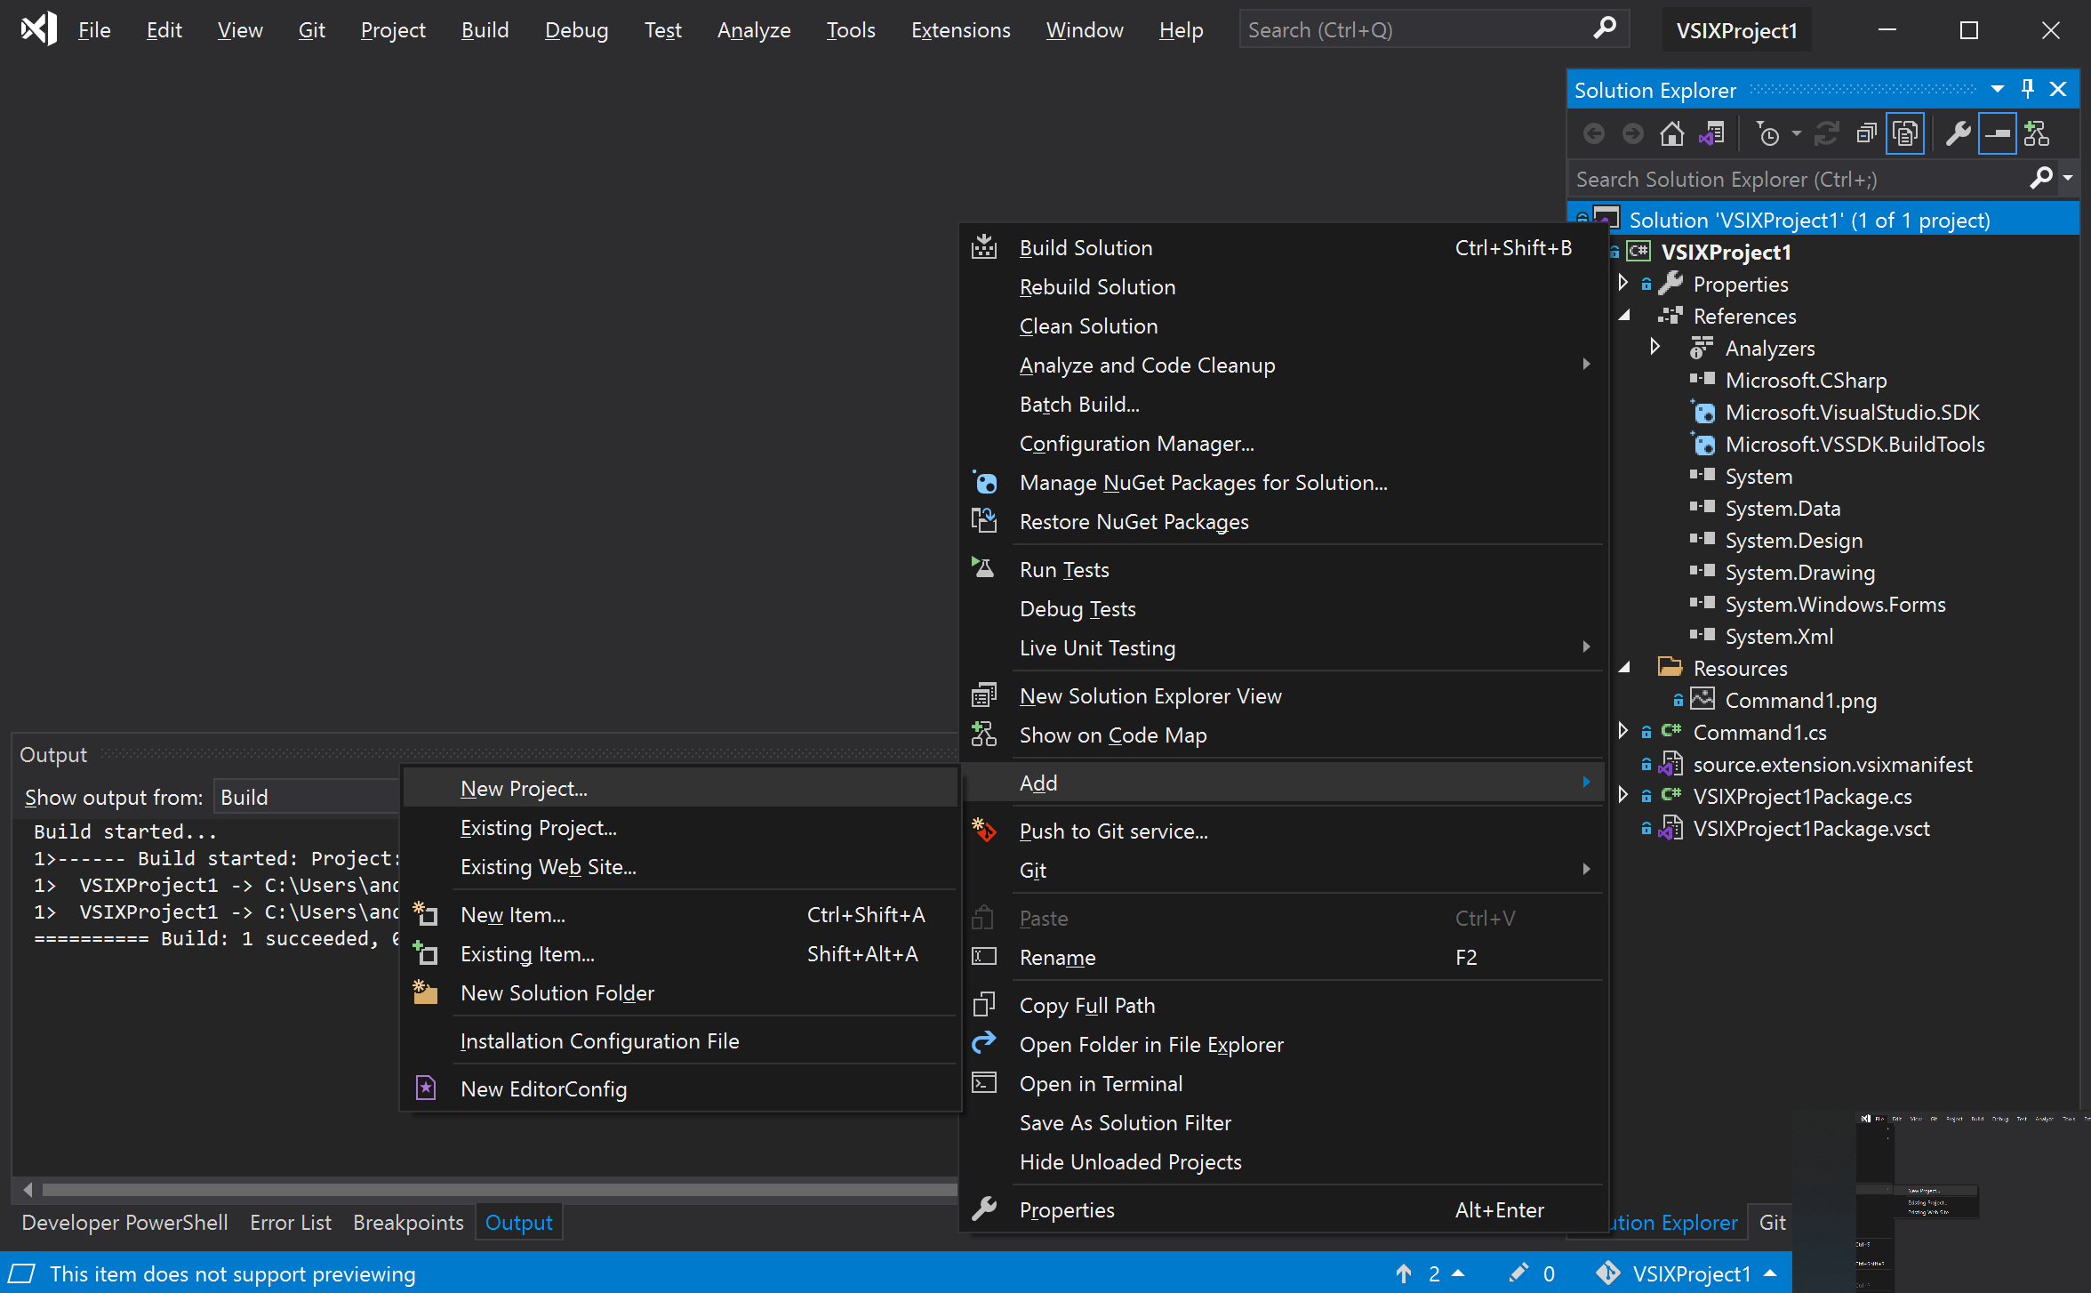This screenshot has width=2091, height=1293.
Task: Click the Show on Code Map icon
Action: [984, 734]
